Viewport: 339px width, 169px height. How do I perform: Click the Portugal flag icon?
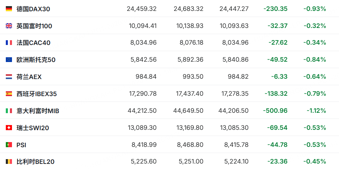(9, 145)
